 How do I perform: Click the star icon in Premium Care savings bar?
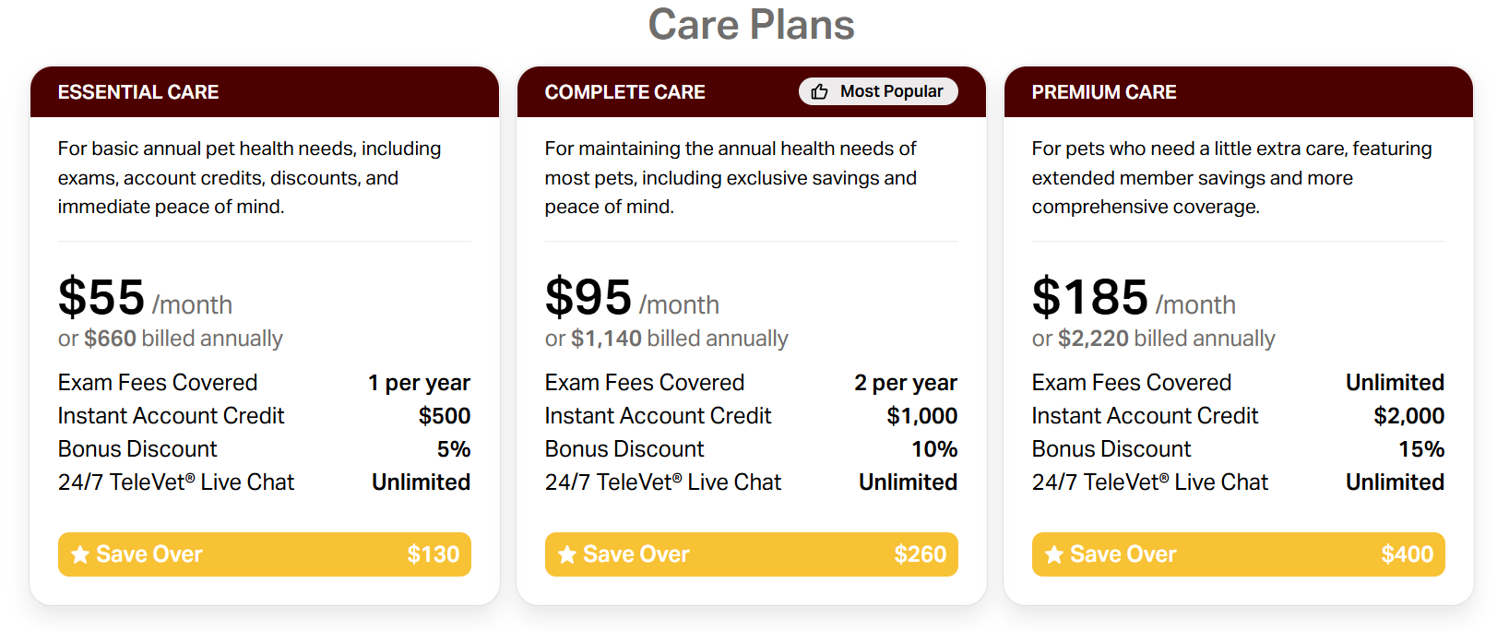click(x=1054, y=554)
